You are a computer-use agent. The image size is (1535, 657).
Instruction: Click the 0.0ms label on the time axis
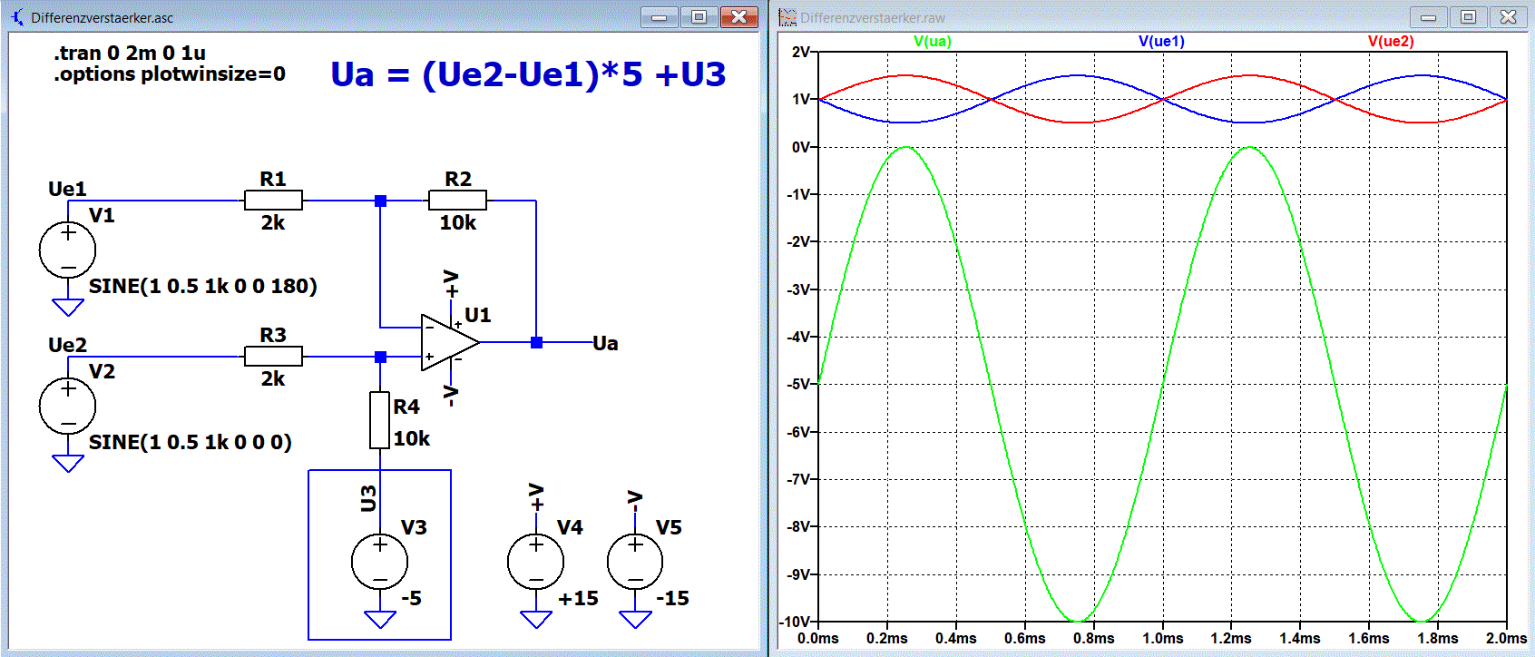tap(818, 638)
